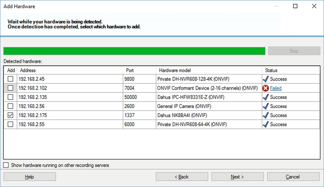The image size is (324, 187).
Task: Maximize the Add Hardware window
Action: (295, 6)
